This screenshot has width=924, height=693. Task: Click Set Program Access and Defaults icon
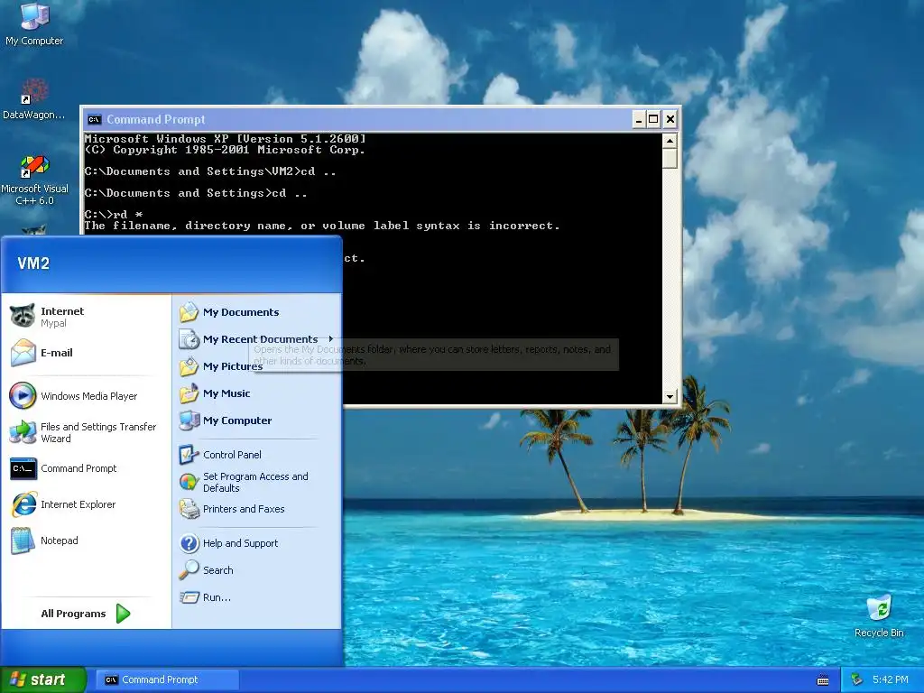point(189,482)
